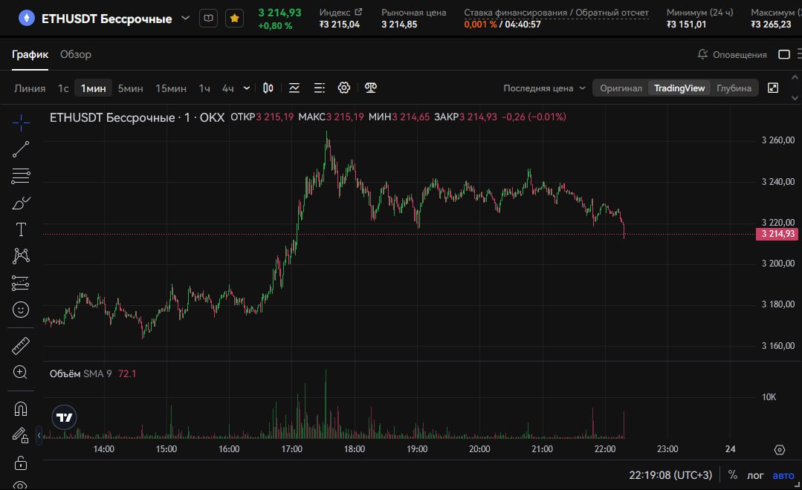Viewport: 802px width, 490px height.
Task: Open candlestick chart type selector
Action: point(268,88)
